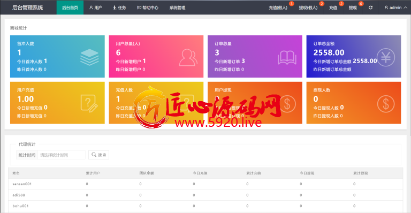Click the book icon on 订单总量 card
This screenshot has width=411, height=213.
(x=287, y=58)
